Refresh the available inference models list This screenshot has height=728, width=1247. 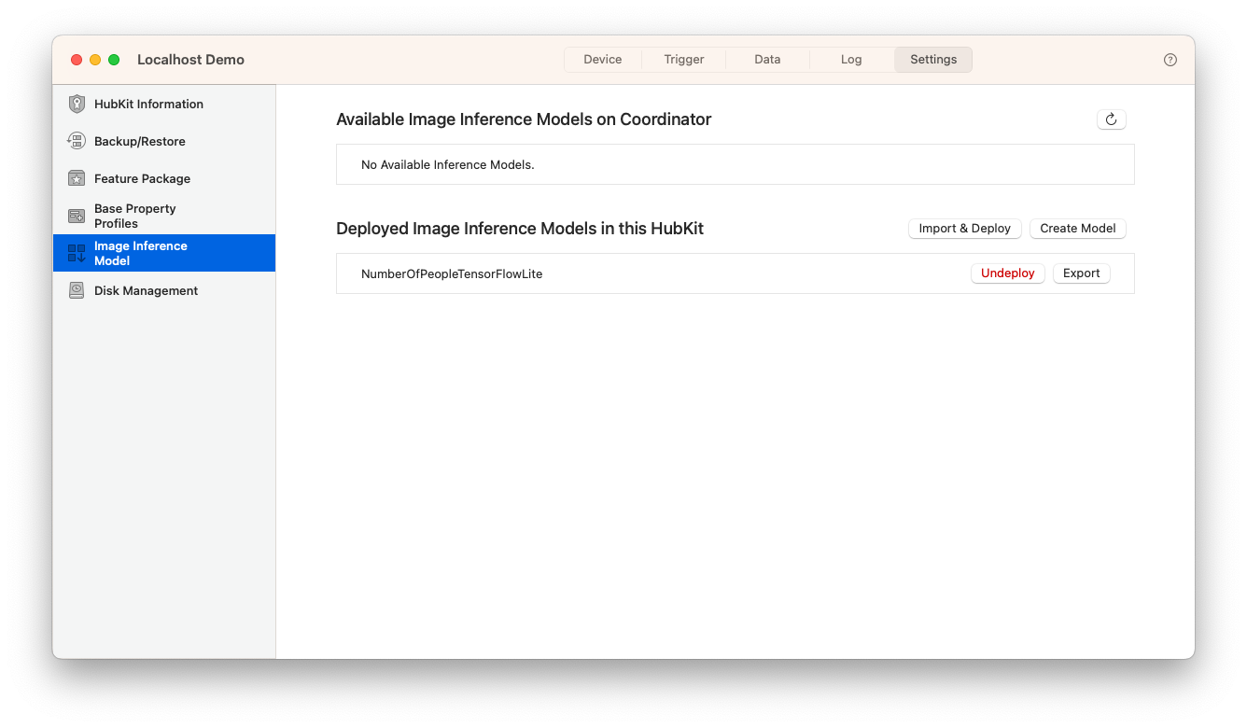(x=1111, y=119)
